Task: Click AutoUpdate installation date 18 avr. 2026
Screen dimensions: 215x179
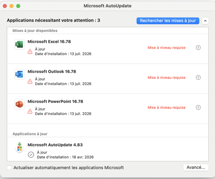Action: pos(65,157)
